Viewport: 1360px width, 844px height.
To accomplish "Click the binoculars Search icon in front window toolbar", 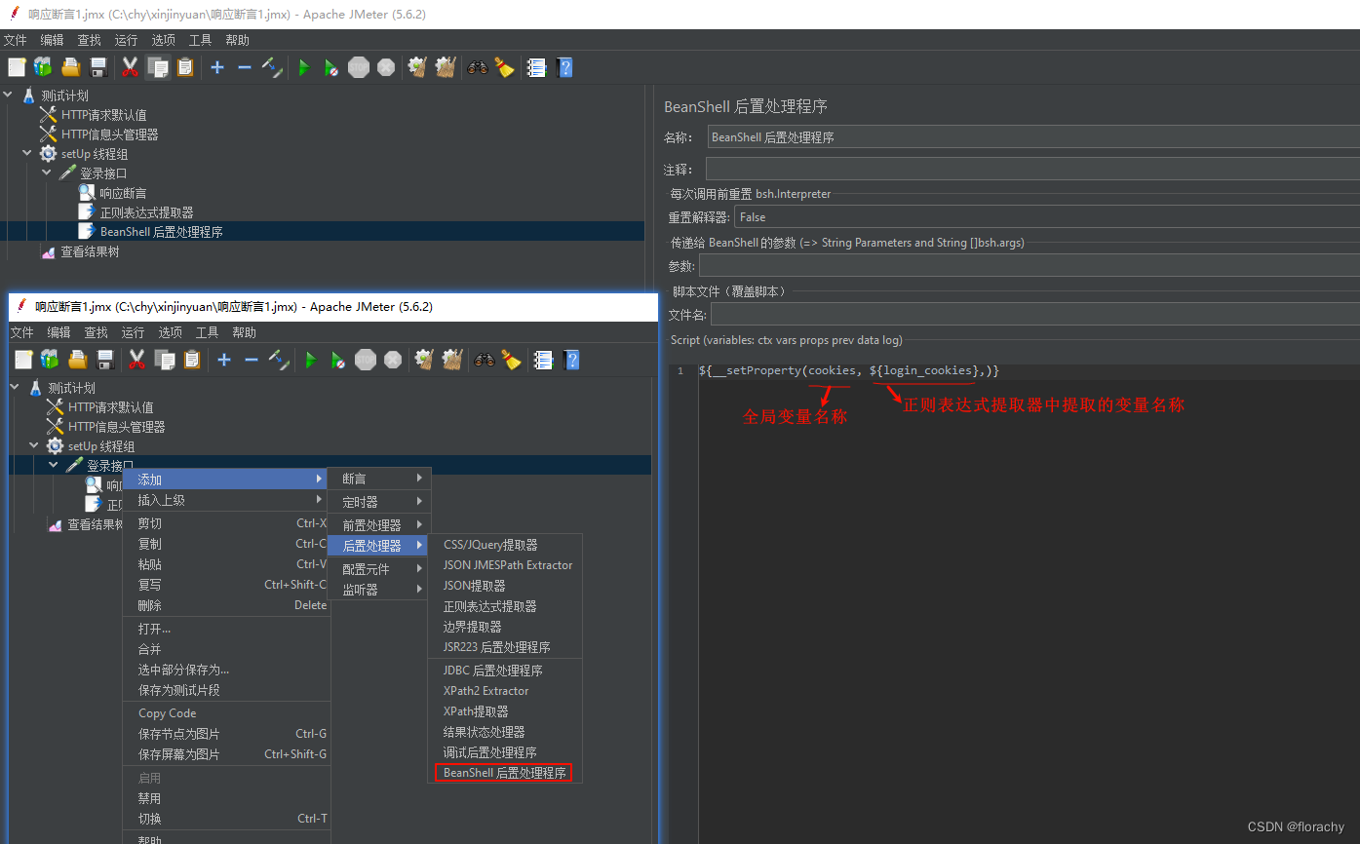I will point(484,360).
